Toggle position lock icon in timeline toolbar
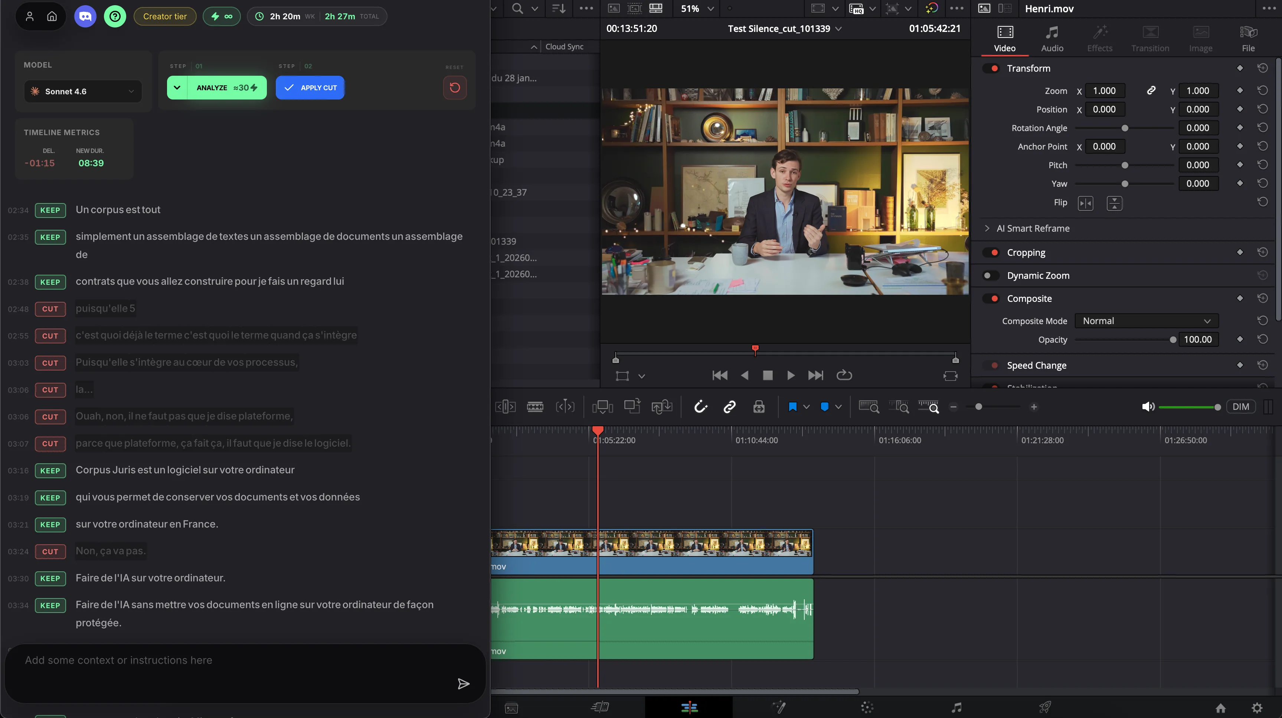Image resolution: width=1282 pixels, height=718 pixels. (x=758, y=407)
